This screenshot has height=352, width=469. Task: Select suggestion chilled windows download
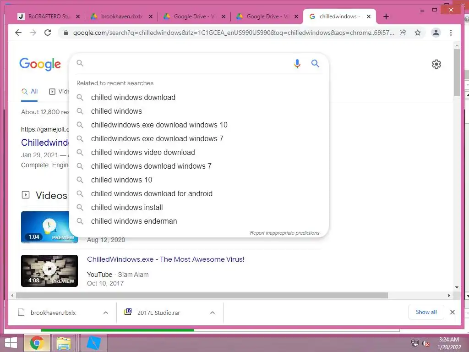point(199,97)
